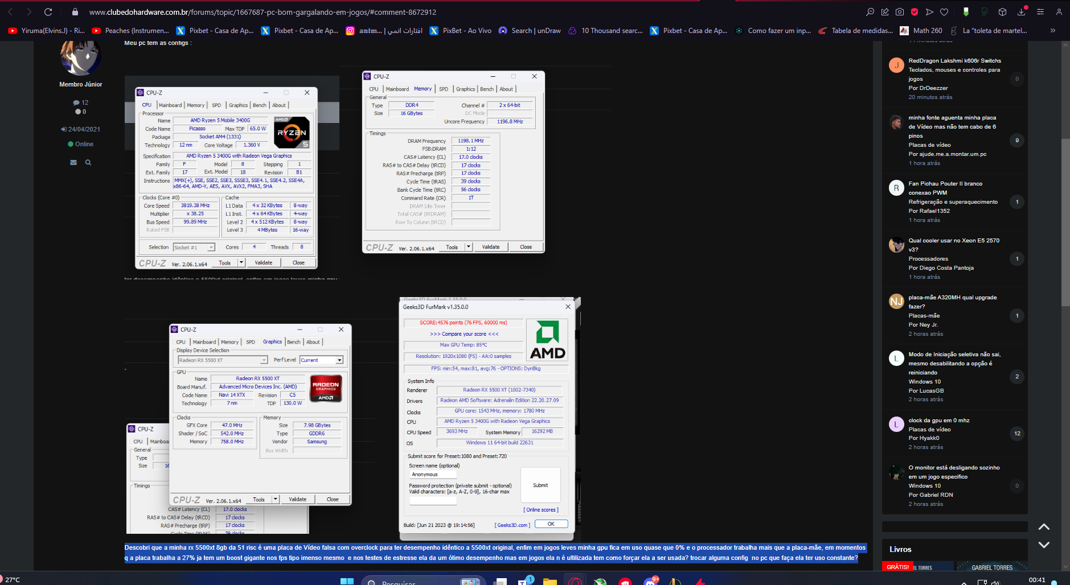Open the topic 'Fan Pichau Pouter II branco'
The height and width of the screenshot is (585, 1070).
click(945, 188)
